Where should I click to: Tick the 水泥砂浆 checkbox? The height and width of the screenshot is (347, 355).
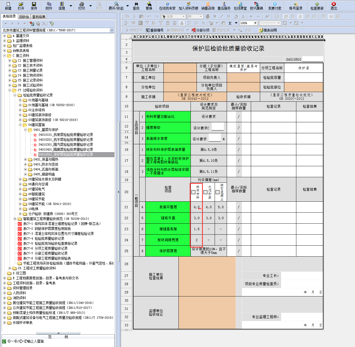tap(205, 192)
